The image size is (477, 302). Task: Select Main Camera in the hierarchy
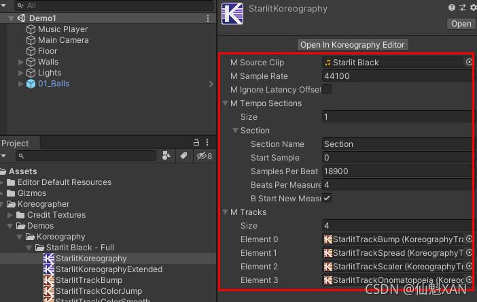pyautogui.click(x=63, y=40)
